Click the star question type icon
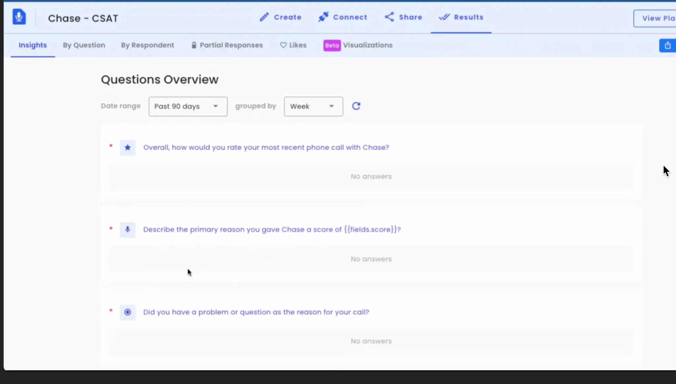The height and width of the screenshot is (384, 676). [127, 148]
